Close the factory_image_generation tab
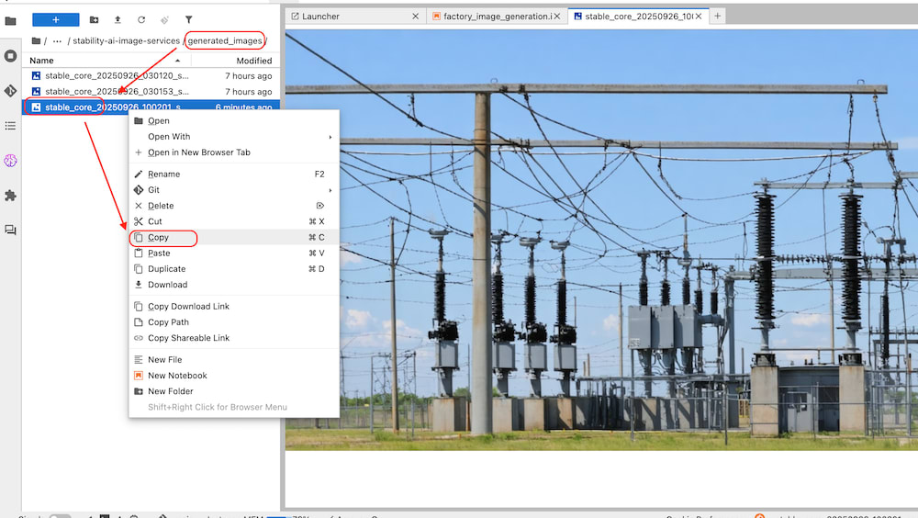The height and width of the screenshot is (518, 918). coord(557,17)
